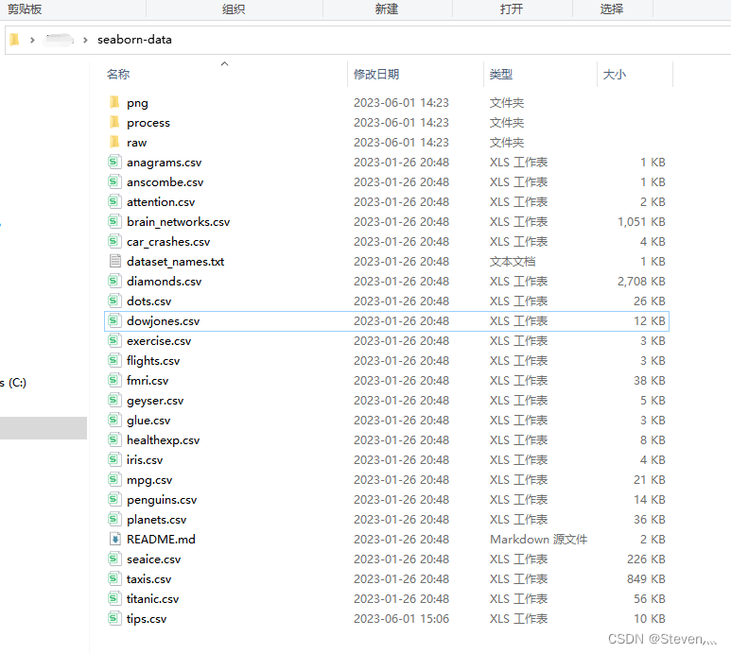Sort files by 类型 column header
This screenshot has width=731, height=654.
(501, 74)
